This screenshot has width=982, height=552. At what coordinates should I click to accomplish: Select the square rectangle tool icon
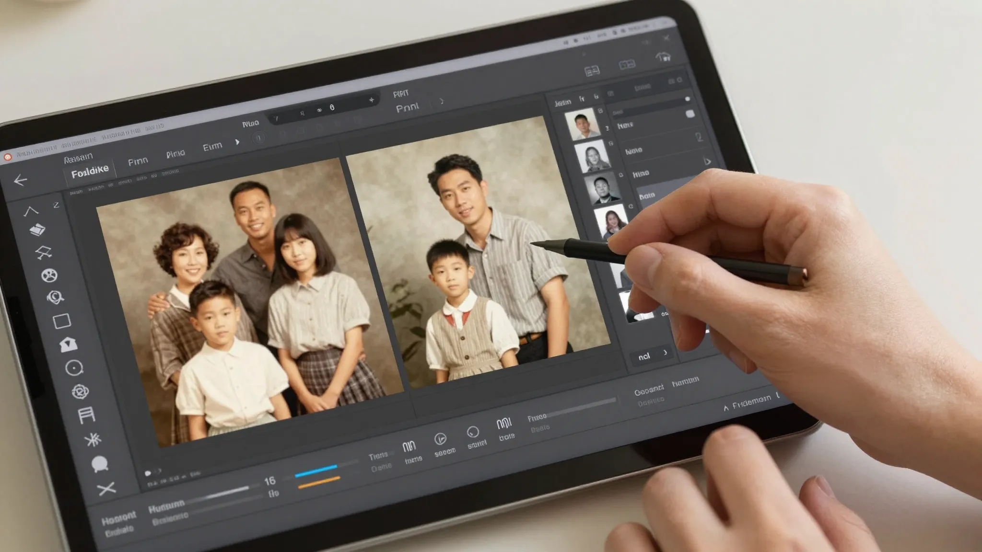pyautogui.click(x=62, y=321)
